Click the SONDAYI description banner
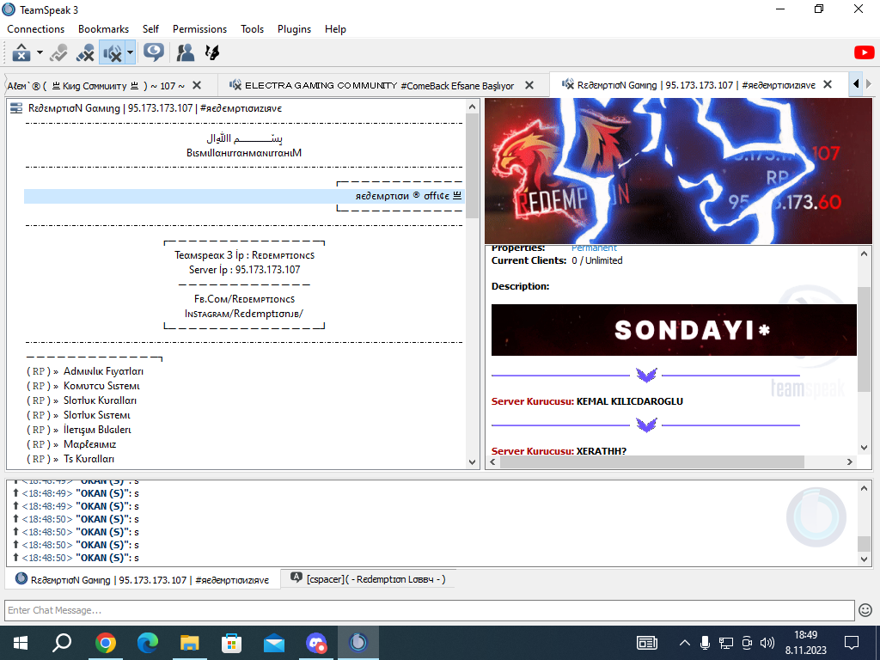 coord(674,330)
